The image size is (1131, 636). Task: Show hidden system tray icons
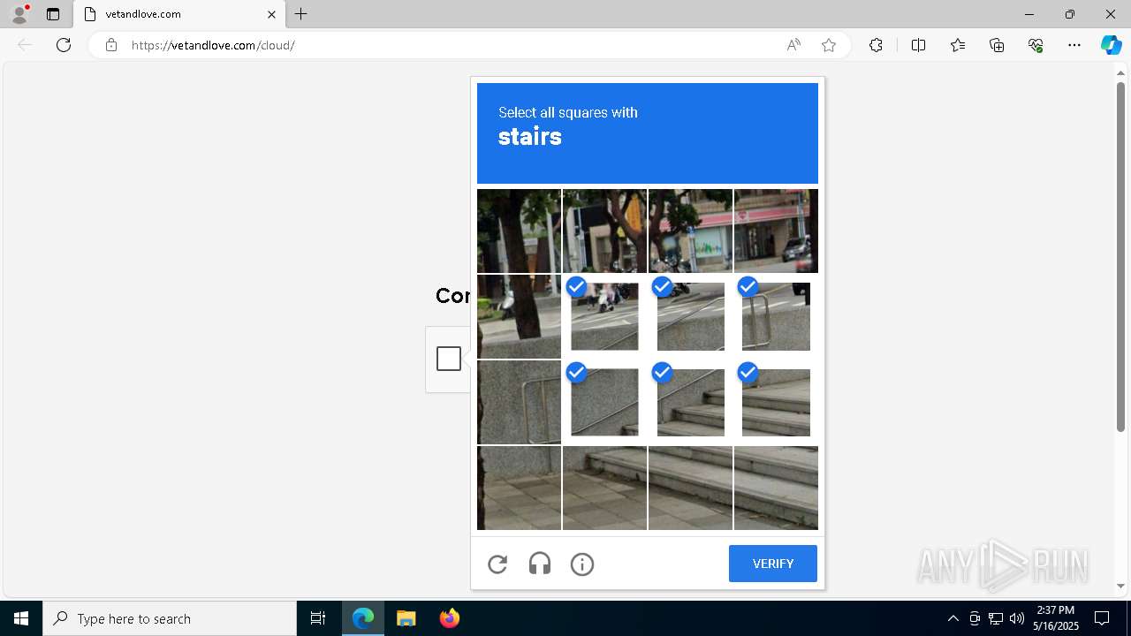[x=953, y=618]
